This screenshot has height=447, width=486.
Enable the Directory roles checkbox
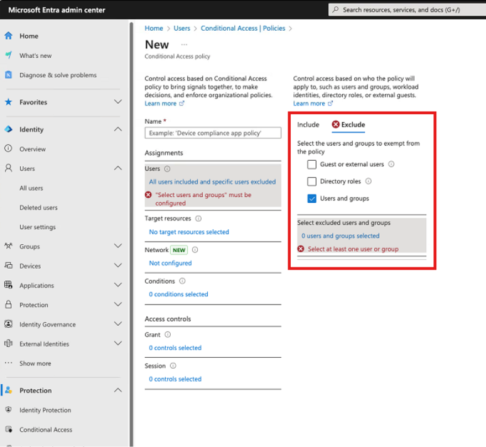311,181
